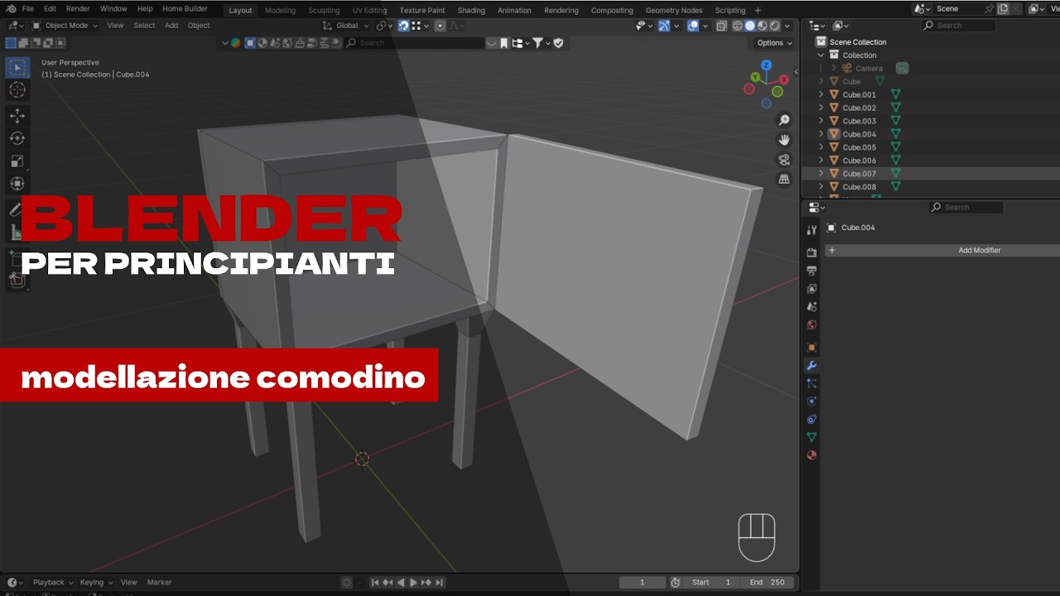Open Global transform orientation dropdown
This screenshot has height=596, width=1060.
[x=345, y=26]
